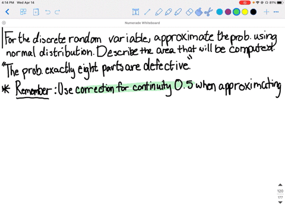285x214 pixels.
Task: Close the Numerade Whiteboard title bar
Action: pyautogui.click(x=4, y=23)
